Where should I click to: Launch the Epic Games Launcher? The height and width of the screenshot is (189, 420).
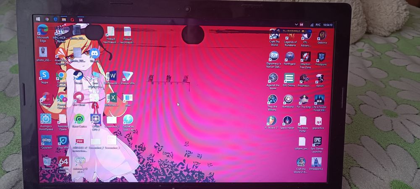[x=318, y=145]
